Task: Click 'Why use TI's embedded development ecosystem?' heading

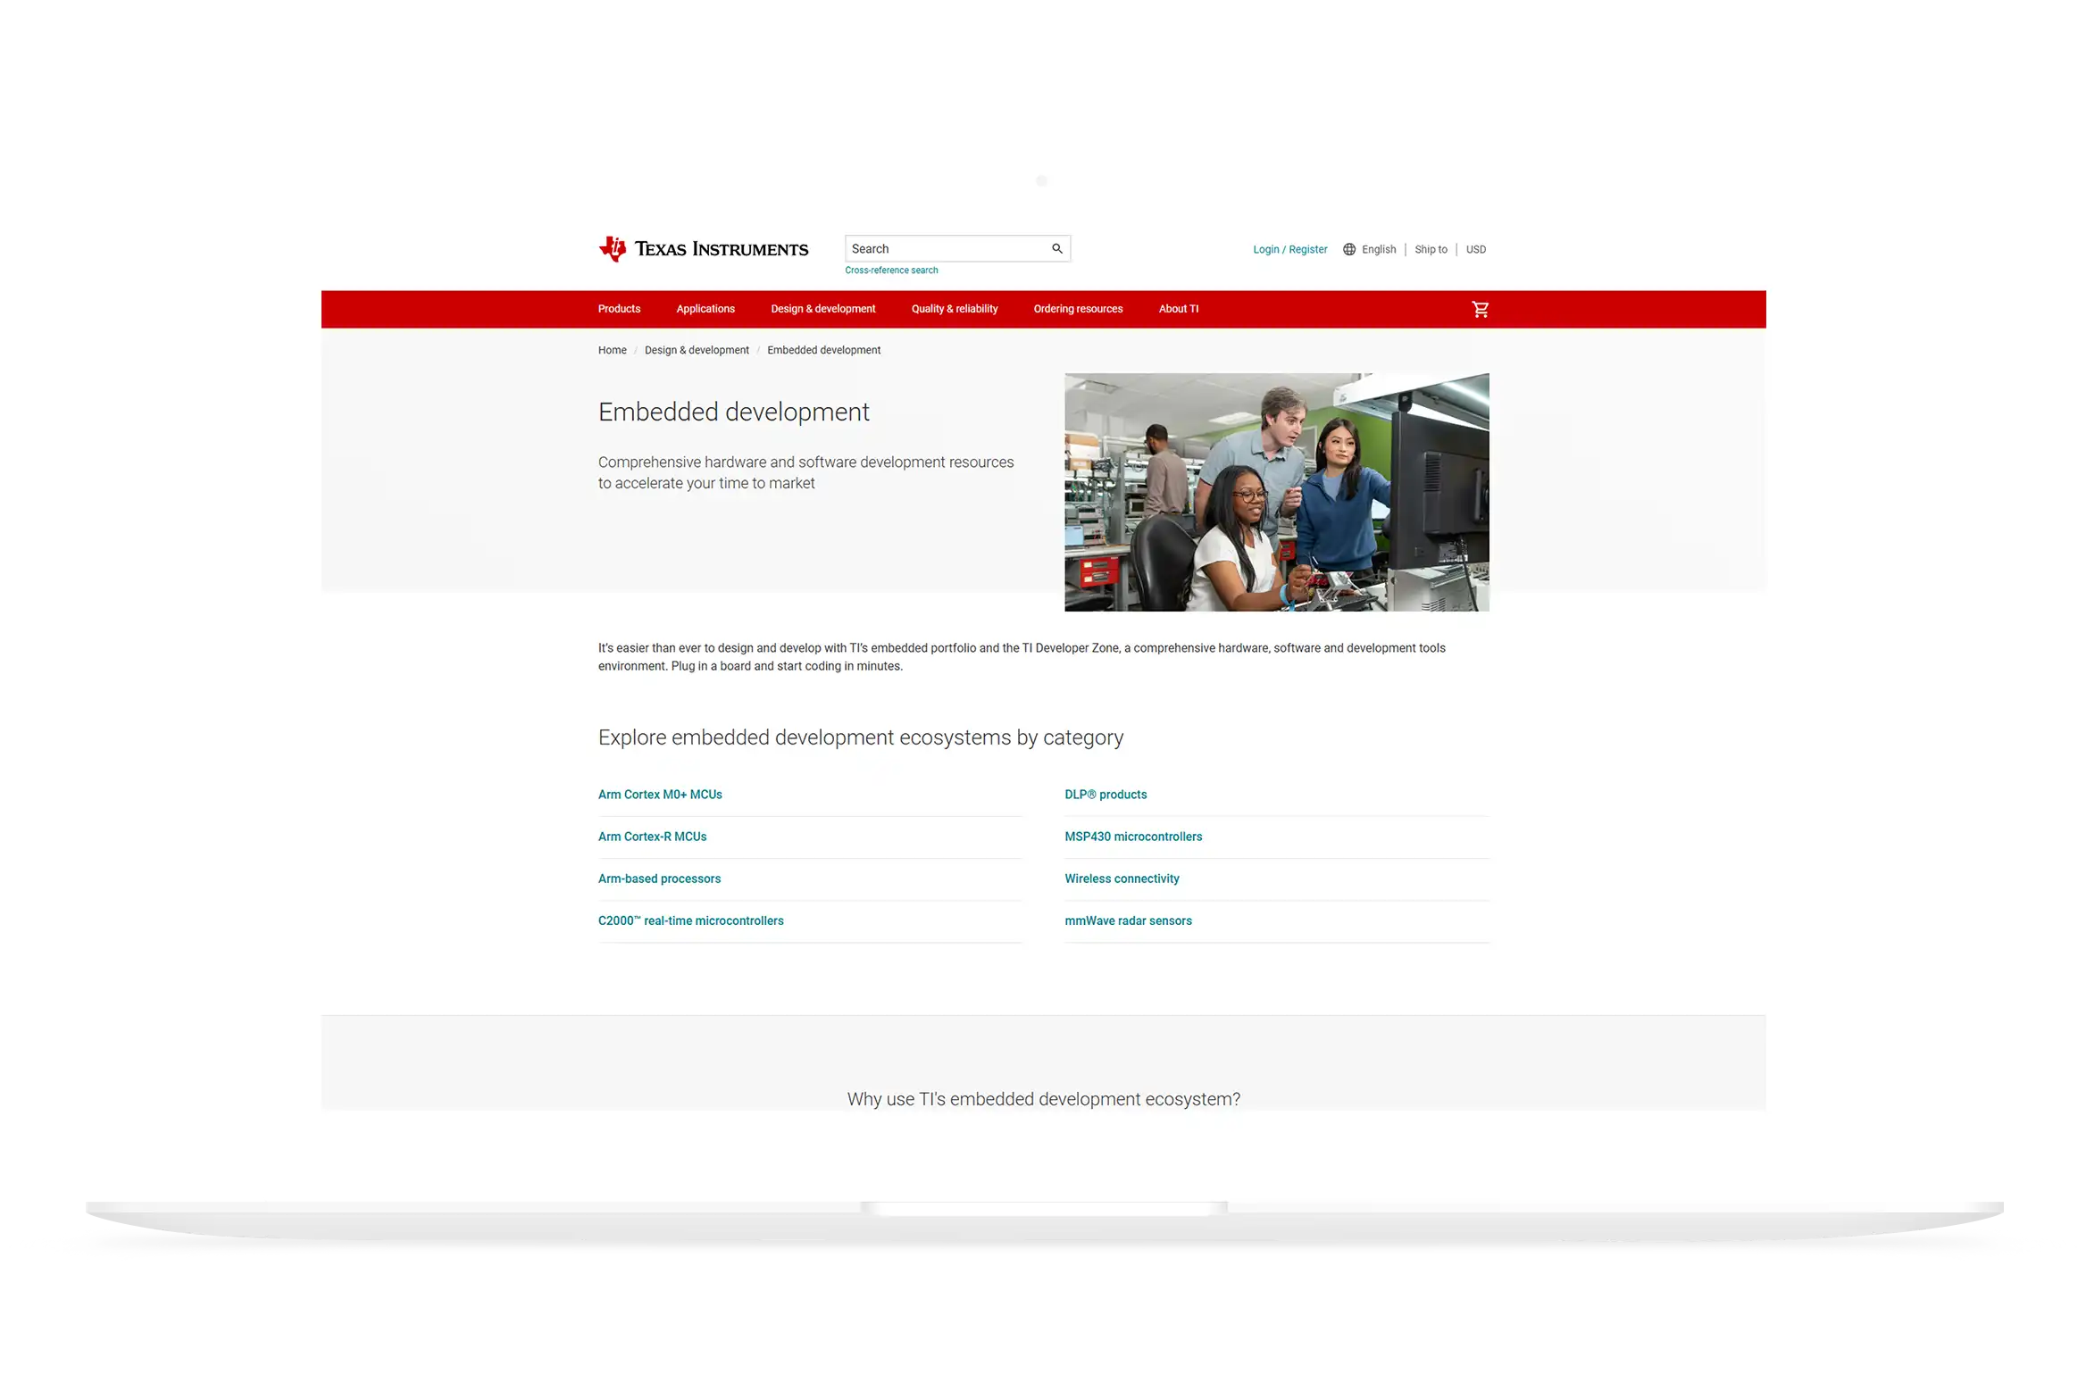Action: tap(1043, 1099)
